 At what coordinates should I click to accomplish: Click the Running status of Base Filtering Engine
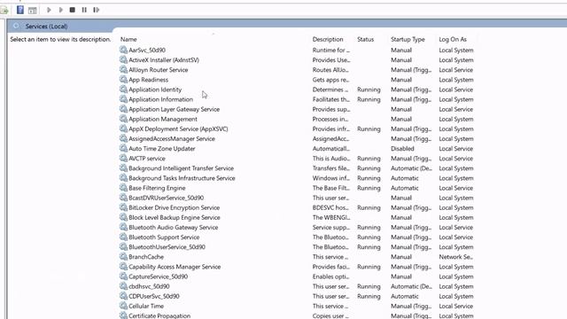point(369,188)
